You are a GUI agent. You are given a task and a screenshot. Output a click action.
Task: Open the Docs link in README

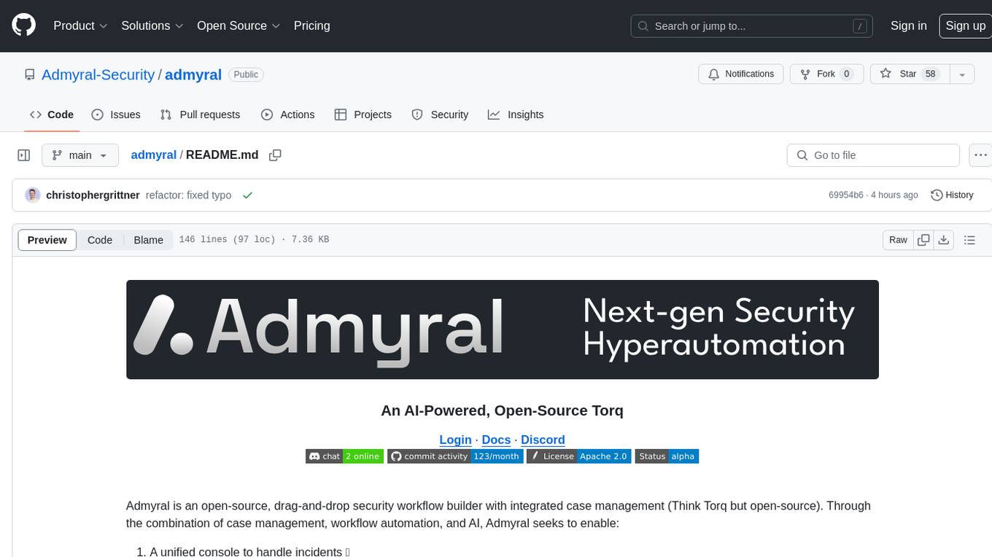[x=496, y=440]
